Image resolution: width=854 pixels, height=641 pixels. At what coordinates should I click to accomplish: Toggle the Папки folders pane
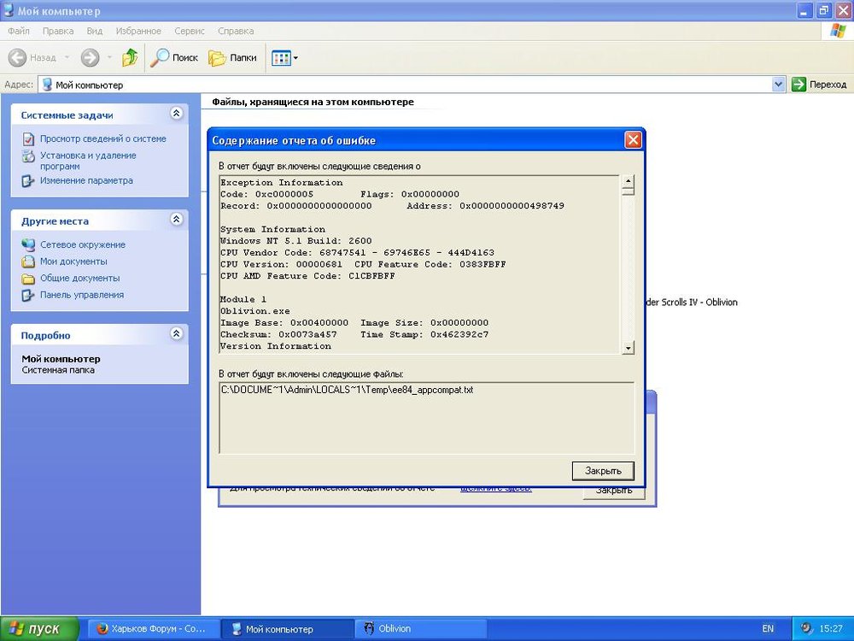click(232, 57)
